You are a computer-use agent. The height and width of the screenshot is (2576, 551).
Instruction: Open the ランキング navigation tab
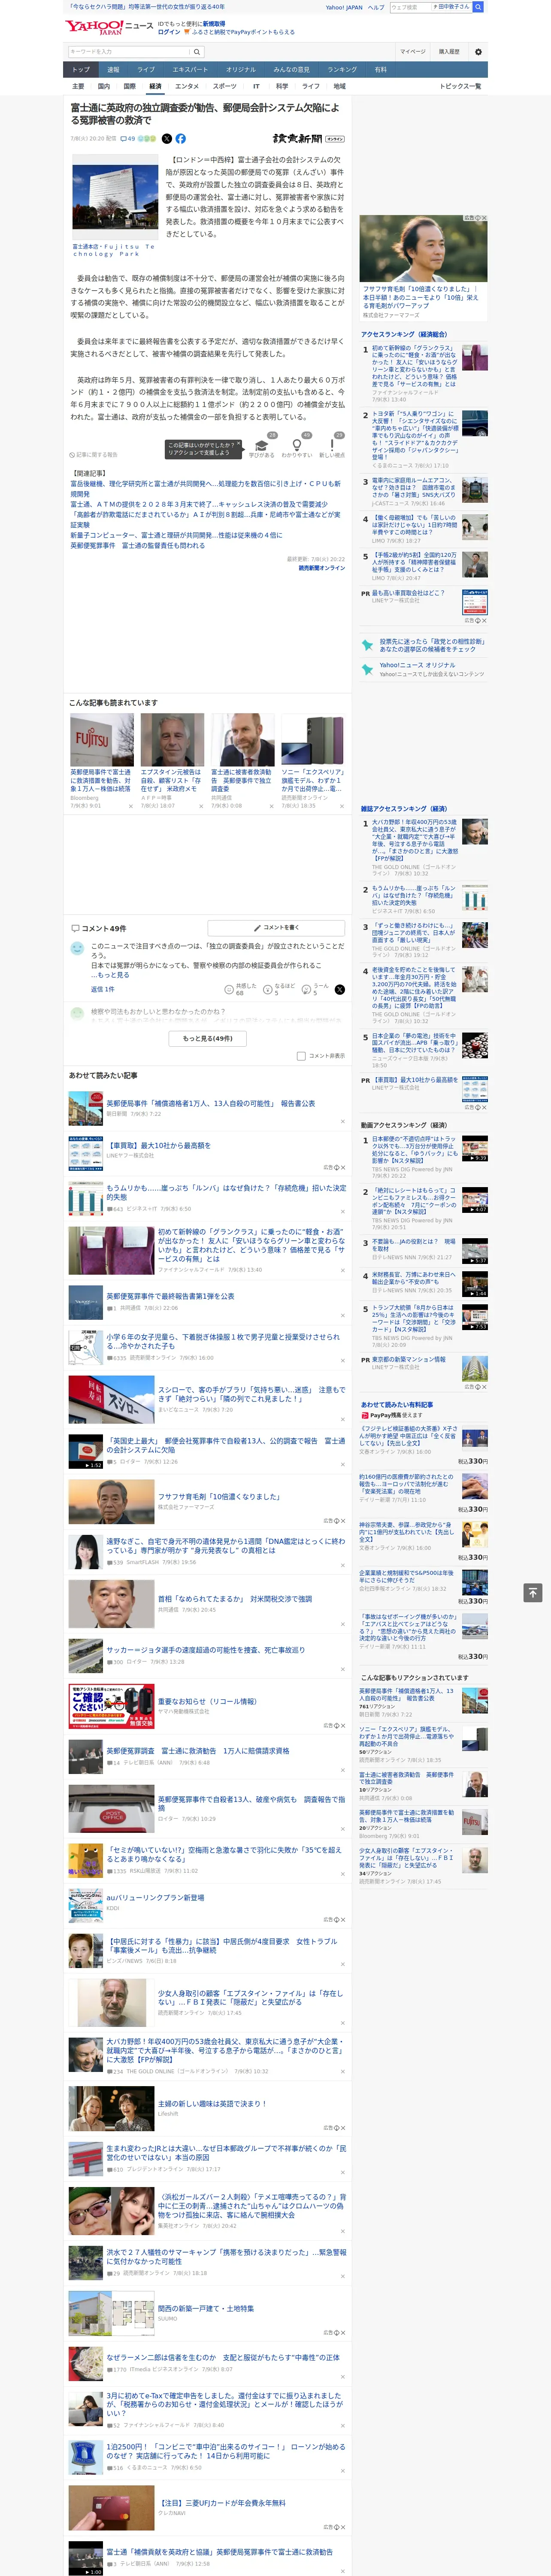pos(342,70)
